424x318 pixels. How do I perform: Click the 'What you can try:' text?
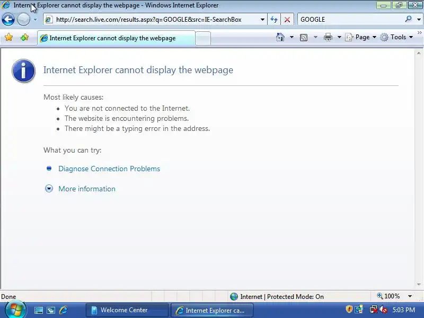pos(73,151)
